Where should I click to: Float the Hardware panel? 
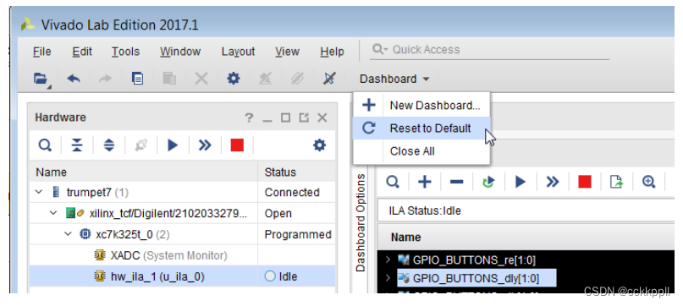(304, 117)
